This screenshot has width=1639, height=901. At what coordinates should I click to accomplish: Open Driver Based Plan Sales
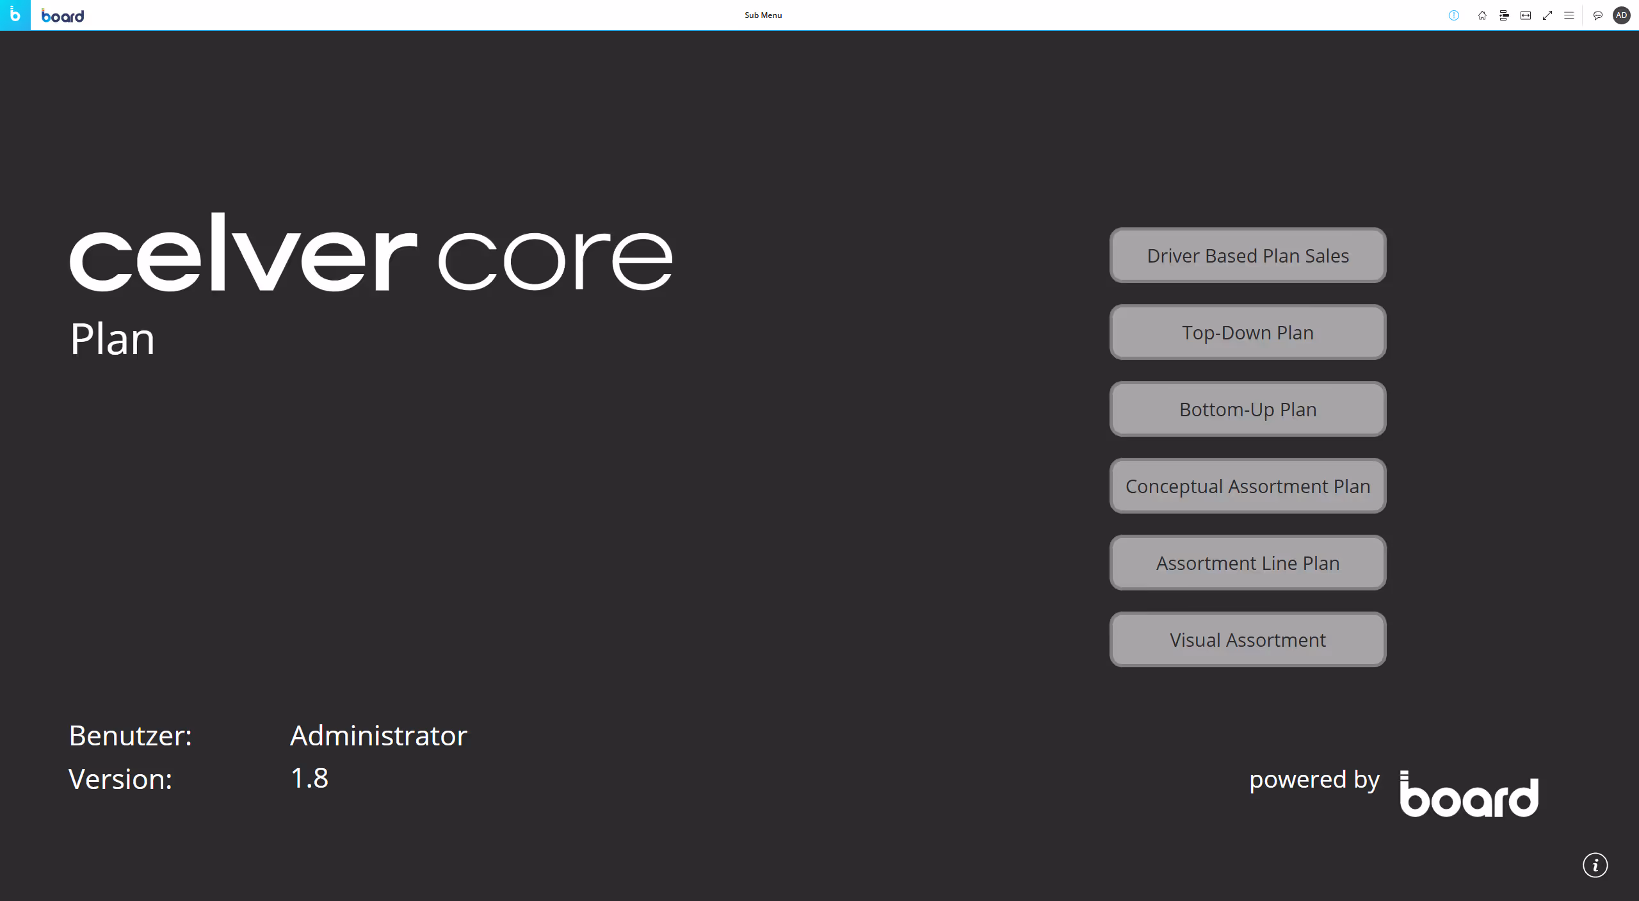pos(1248,256)
